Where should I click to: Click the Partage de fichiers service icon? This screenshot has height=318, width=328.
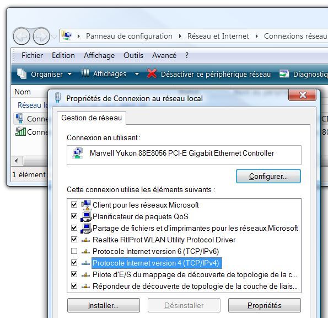tap(86, 228)
